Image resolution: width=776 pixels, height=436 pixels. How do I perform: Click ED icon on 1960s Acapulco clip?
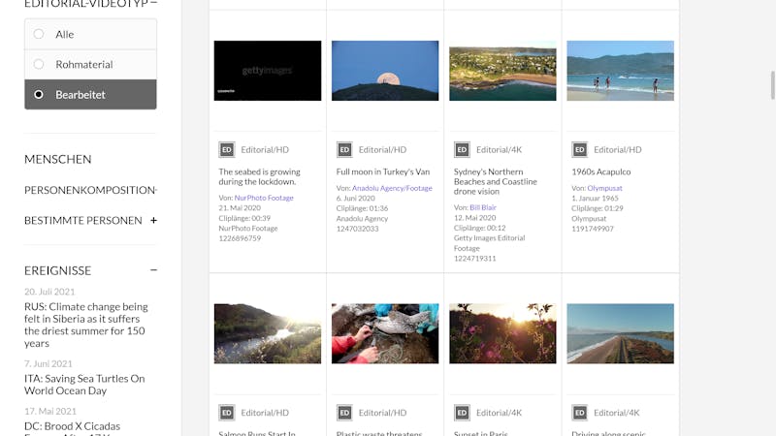pyautogui.click(x=580, y=150)
